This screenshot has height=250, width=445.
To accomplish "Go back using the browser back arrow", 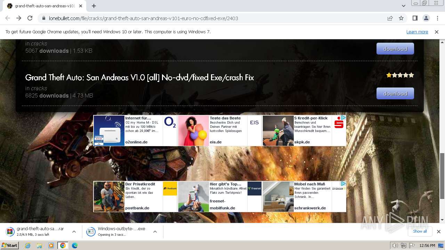I will coord(8,18).
